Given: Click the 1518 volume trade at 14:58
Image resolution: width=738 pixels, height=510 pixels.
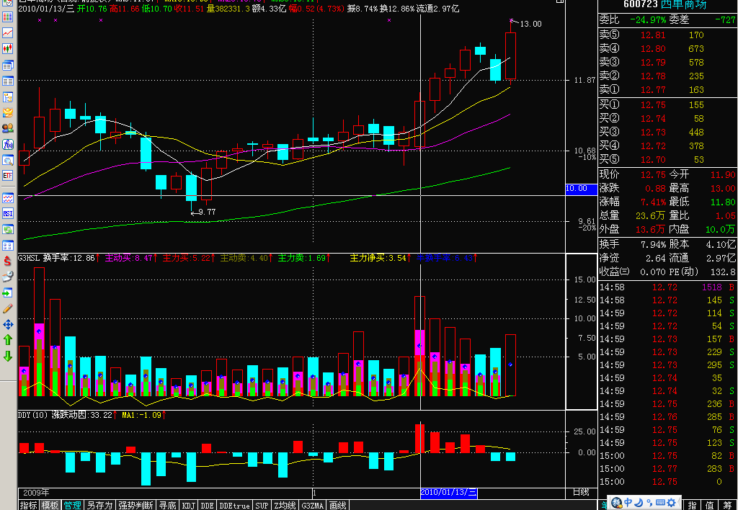Looking at the screenshot, I should 711,287.
